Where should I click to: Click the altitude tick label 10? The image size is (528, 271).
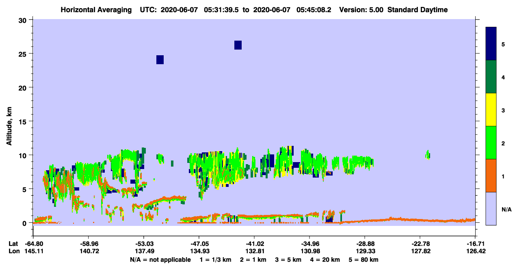[24, 155]
